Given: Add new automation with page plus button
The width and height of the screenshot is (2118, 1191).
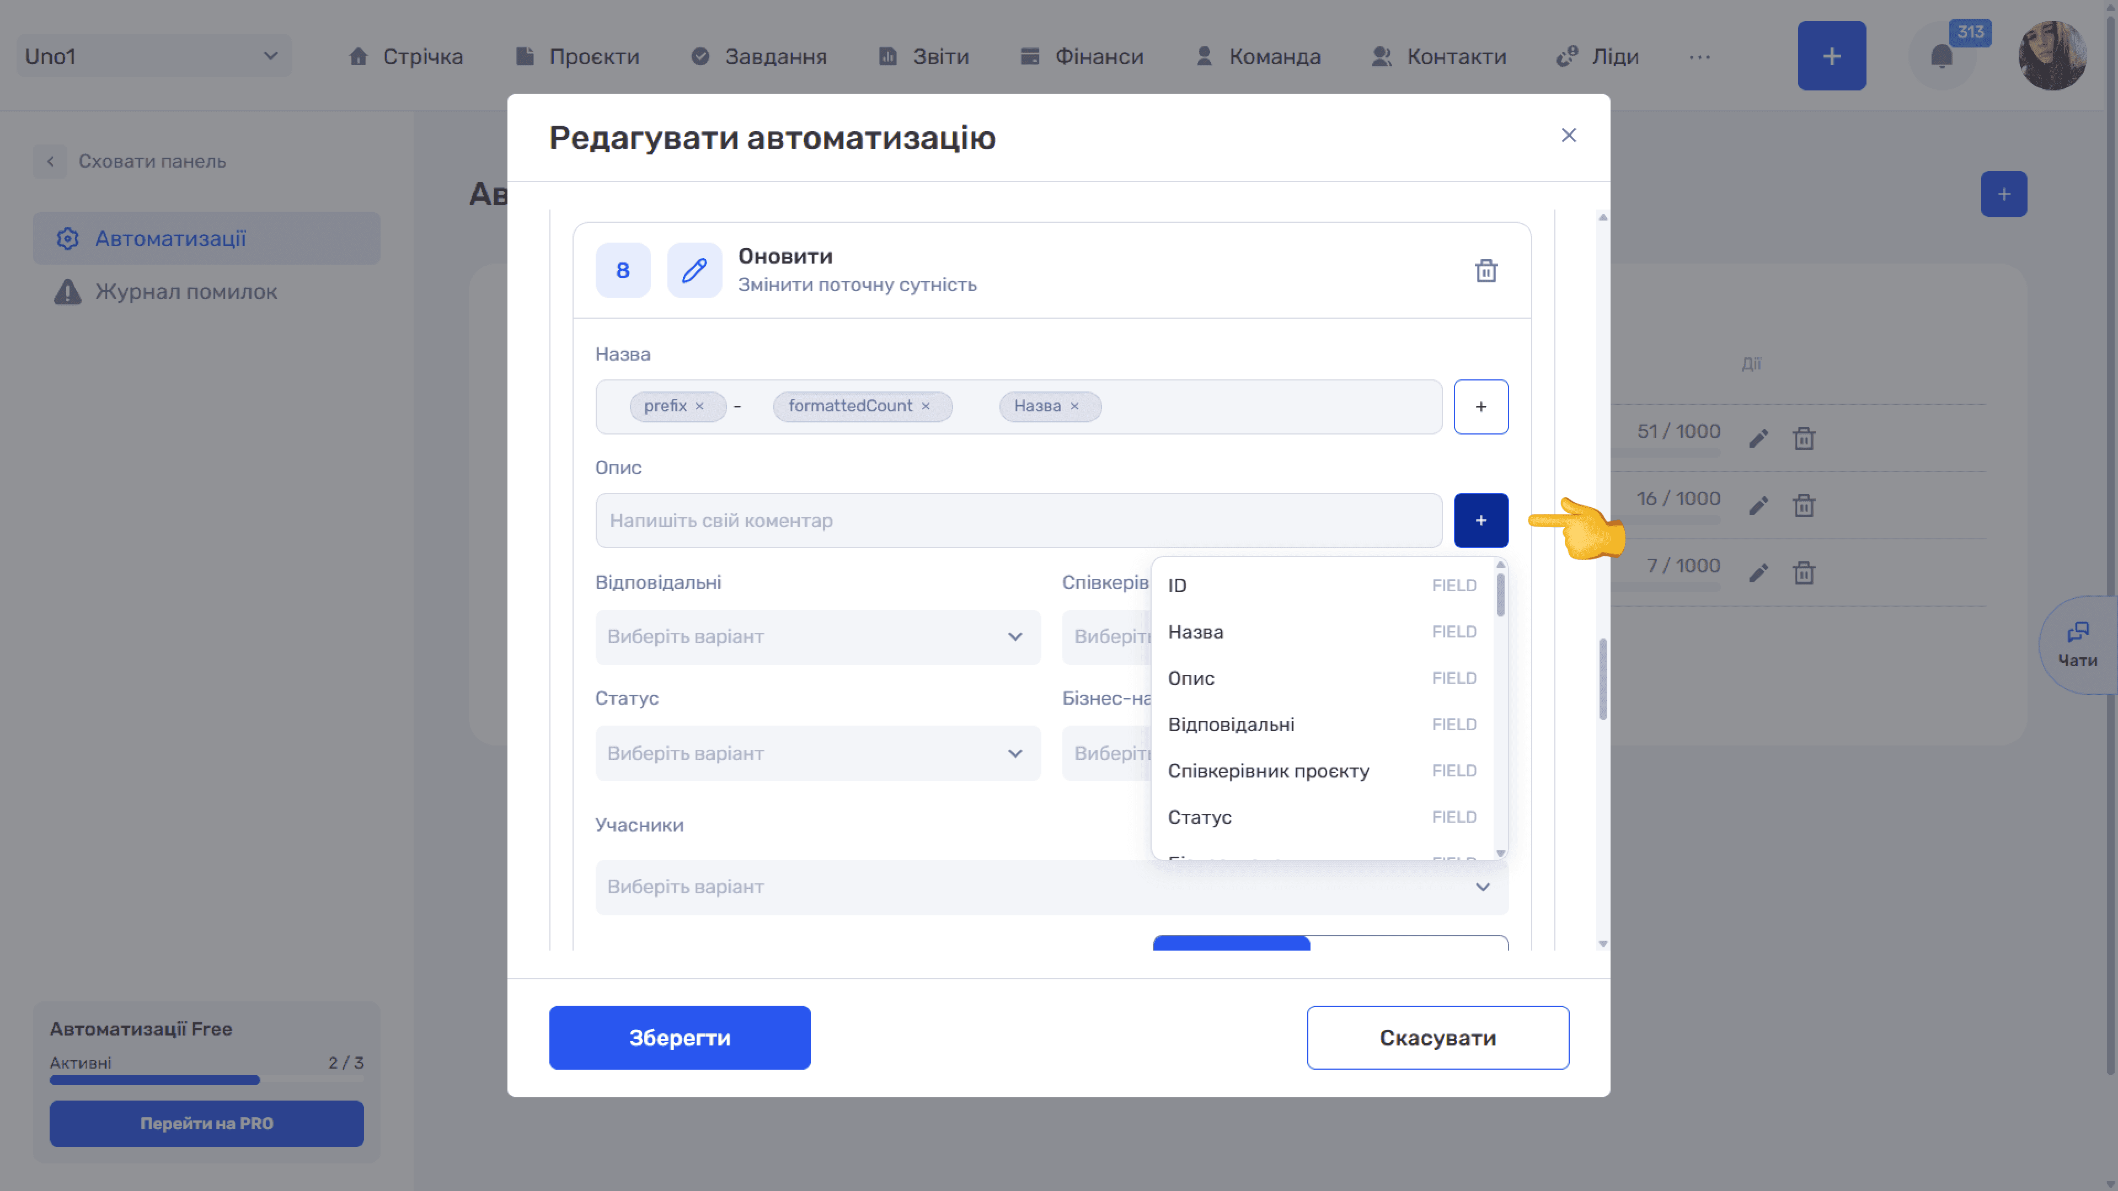Looking at the screenshot, I should (2004, 194).
